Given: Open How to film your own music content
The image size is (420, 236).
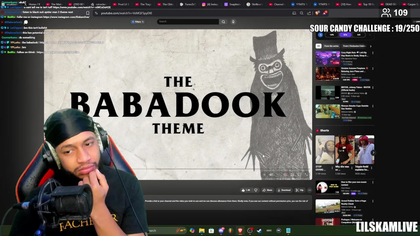Looking at the screenshot, I should click(x=354, y=183).
